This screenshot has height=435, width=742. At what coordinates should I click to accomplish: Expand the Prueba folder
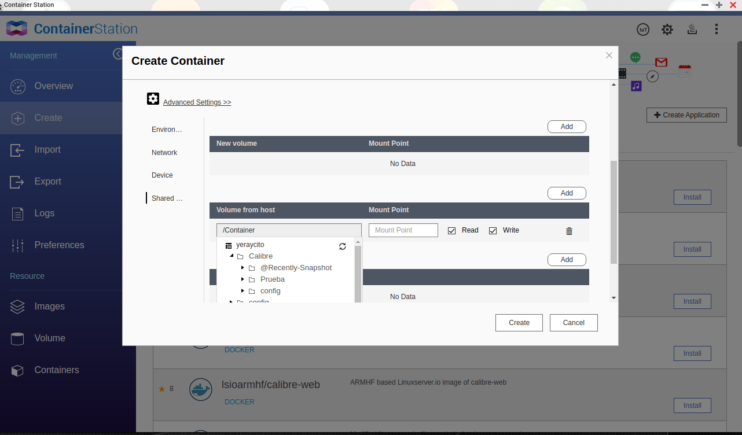coord(243,279)
